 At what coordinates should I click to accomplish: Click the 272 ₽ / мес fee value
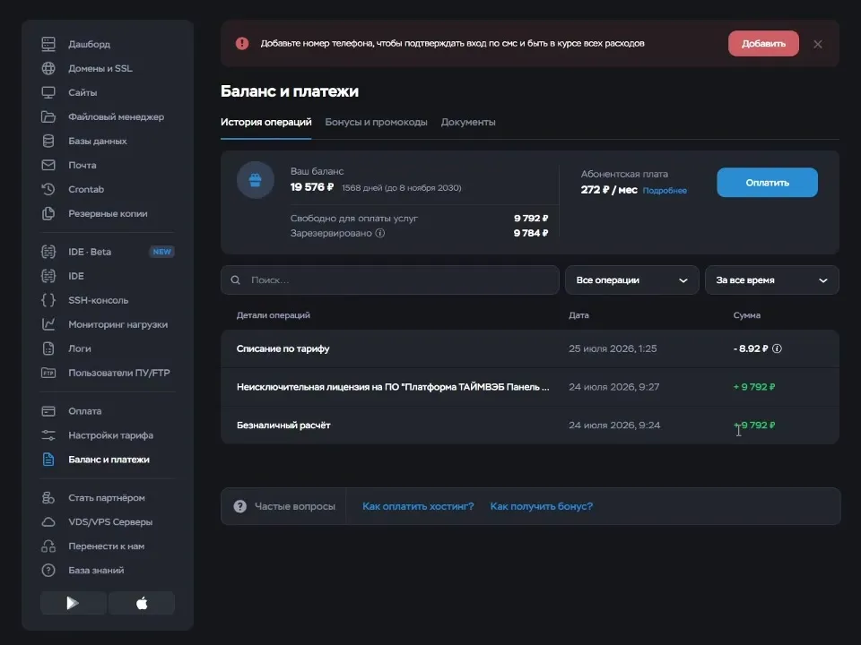pos(609,190)
